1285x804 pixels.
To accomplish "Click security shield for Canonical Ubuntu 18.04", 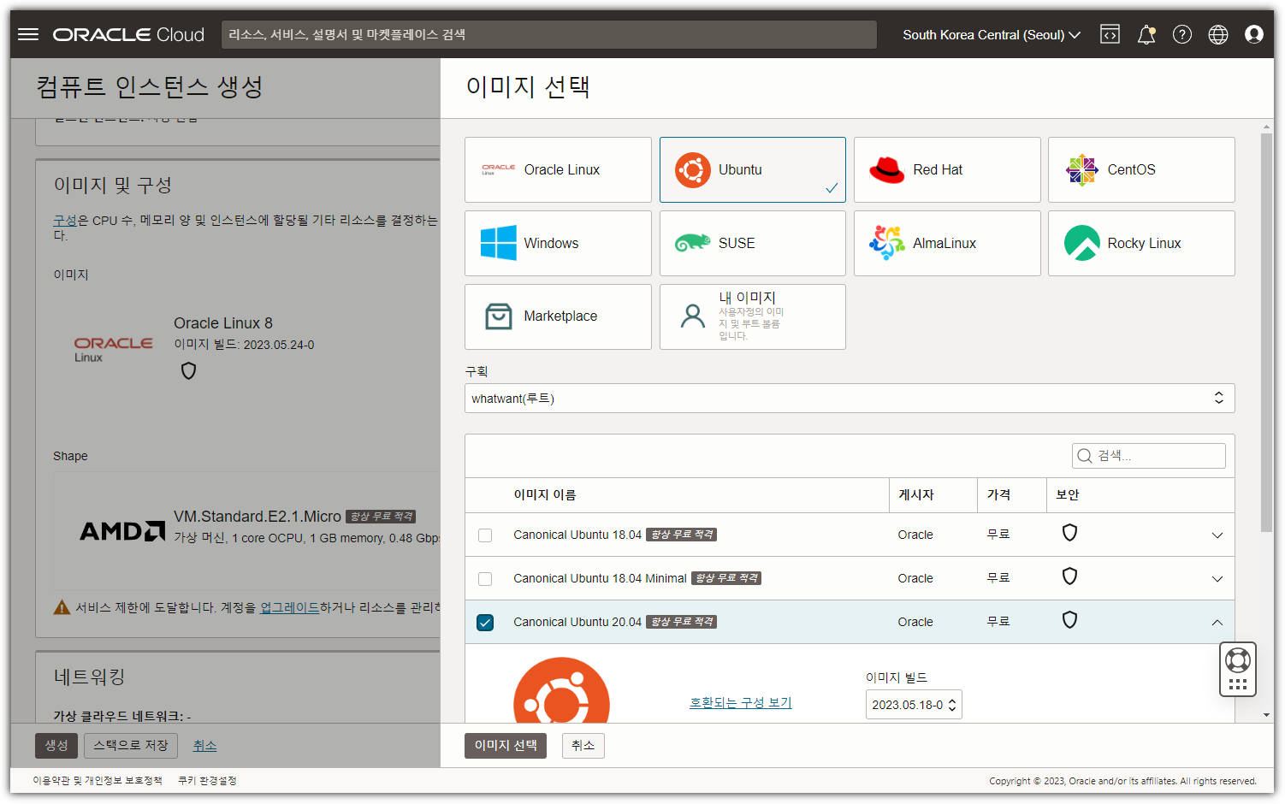I will click(1069, 533).
